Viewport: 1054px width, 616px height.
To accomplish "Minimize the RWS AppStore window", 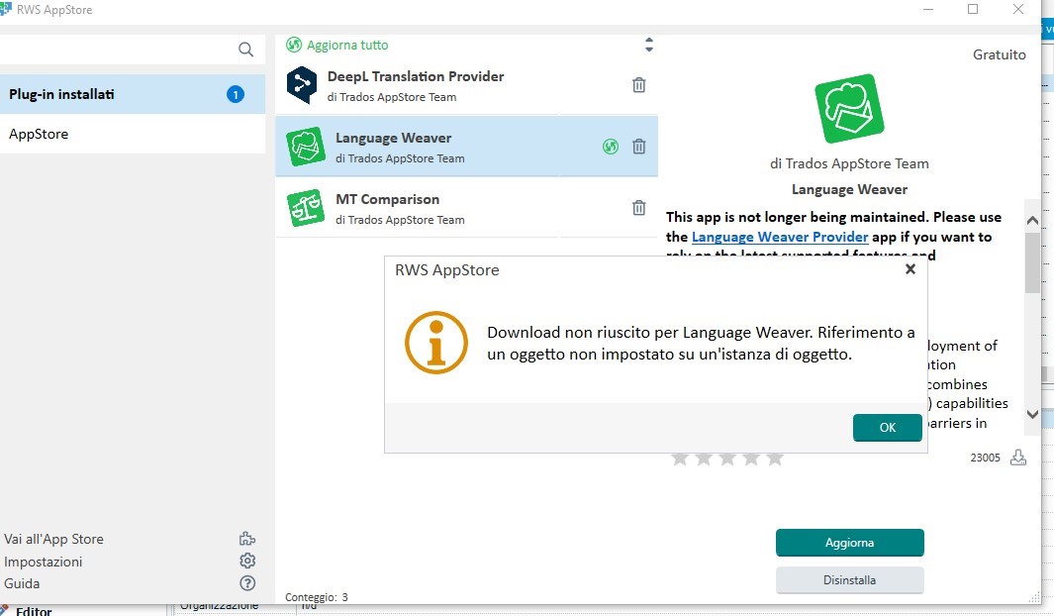I will pos(928,9).
